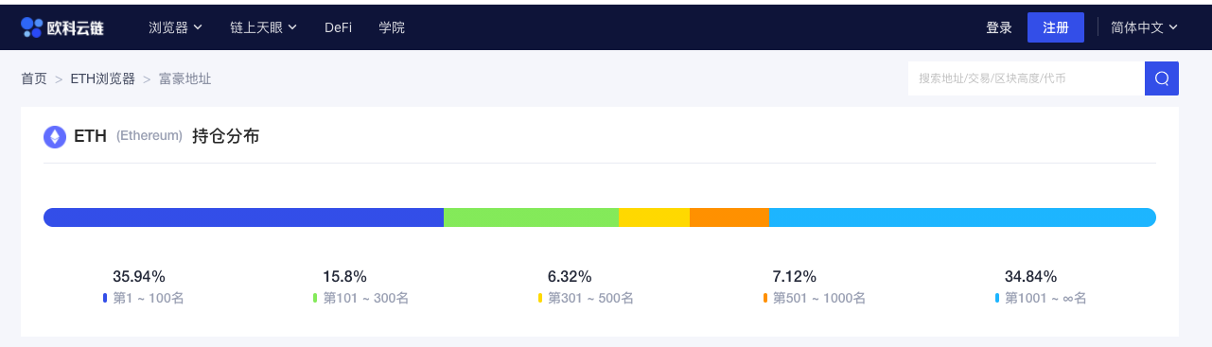Click blue legend marker for 第1 ~ 100名
The image size is (1212, 347).
(x=105, y=298)
